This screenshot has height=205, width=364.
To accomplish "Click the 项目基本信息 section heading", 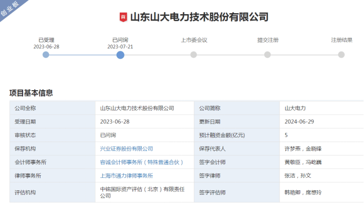I will [x=31, y=93].
